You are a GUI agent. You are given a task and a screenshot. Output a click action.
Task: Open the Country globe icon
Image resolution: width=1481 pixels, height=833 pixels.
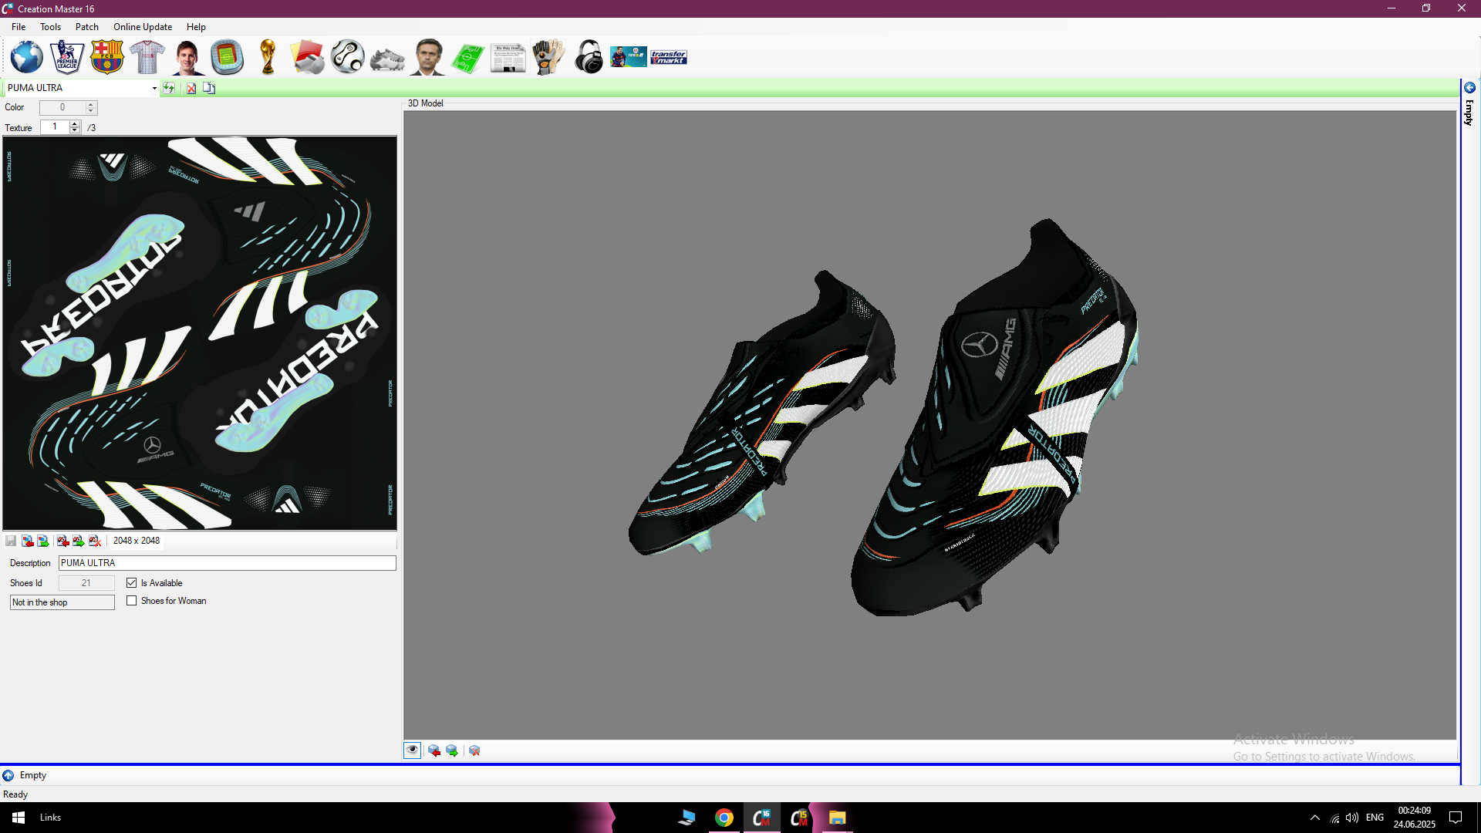(x=27, y=57)
